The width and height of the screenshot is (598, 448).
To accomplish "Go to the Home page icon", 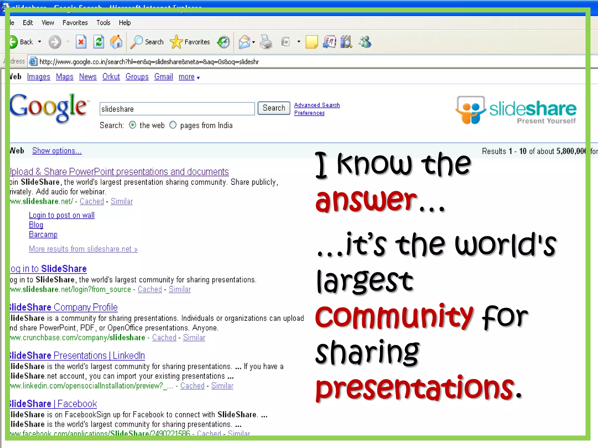I will 116,42.
